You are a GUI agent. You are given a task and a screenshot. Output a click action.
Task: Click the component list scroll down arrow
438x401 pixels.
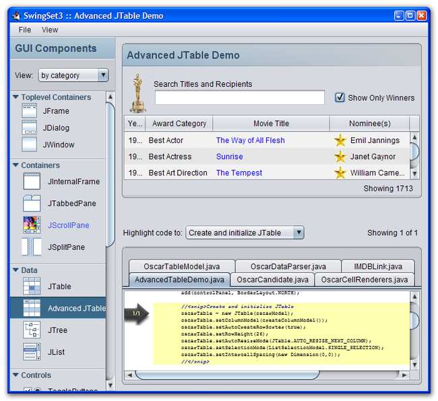click(111, 385)
